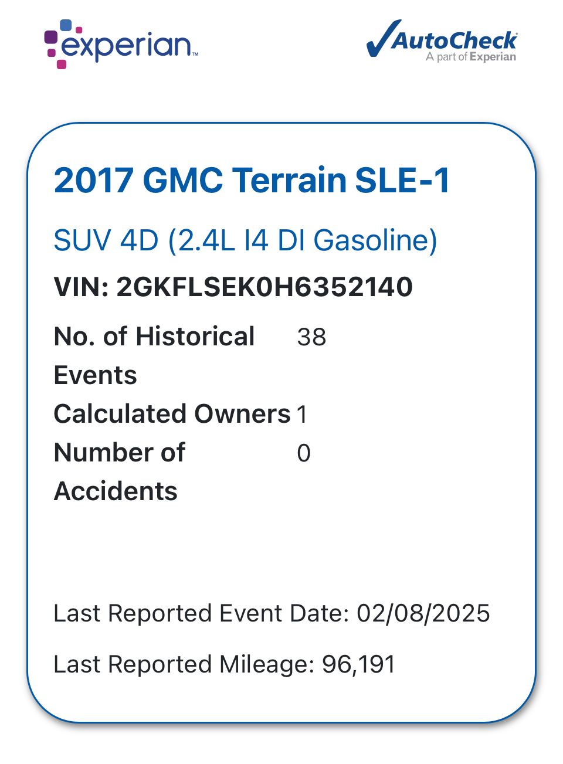563x764 pixels.
Task: Select the VIN number text
Action: coord(233,287)
